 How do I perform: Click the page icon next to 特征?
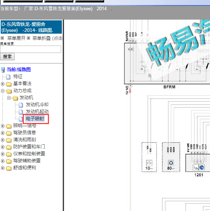pyautogui.click(x=8, y=77)
